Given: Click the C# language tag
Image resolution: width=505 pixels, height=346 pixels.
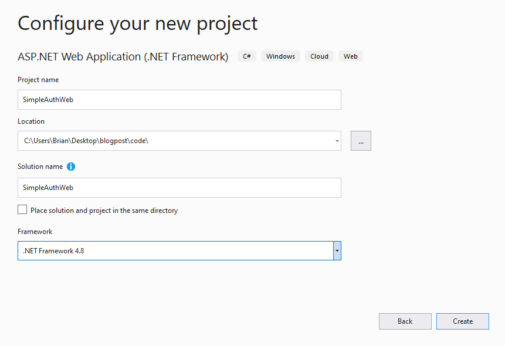Looking at the screenshot, I should click(x=247, y=56).
